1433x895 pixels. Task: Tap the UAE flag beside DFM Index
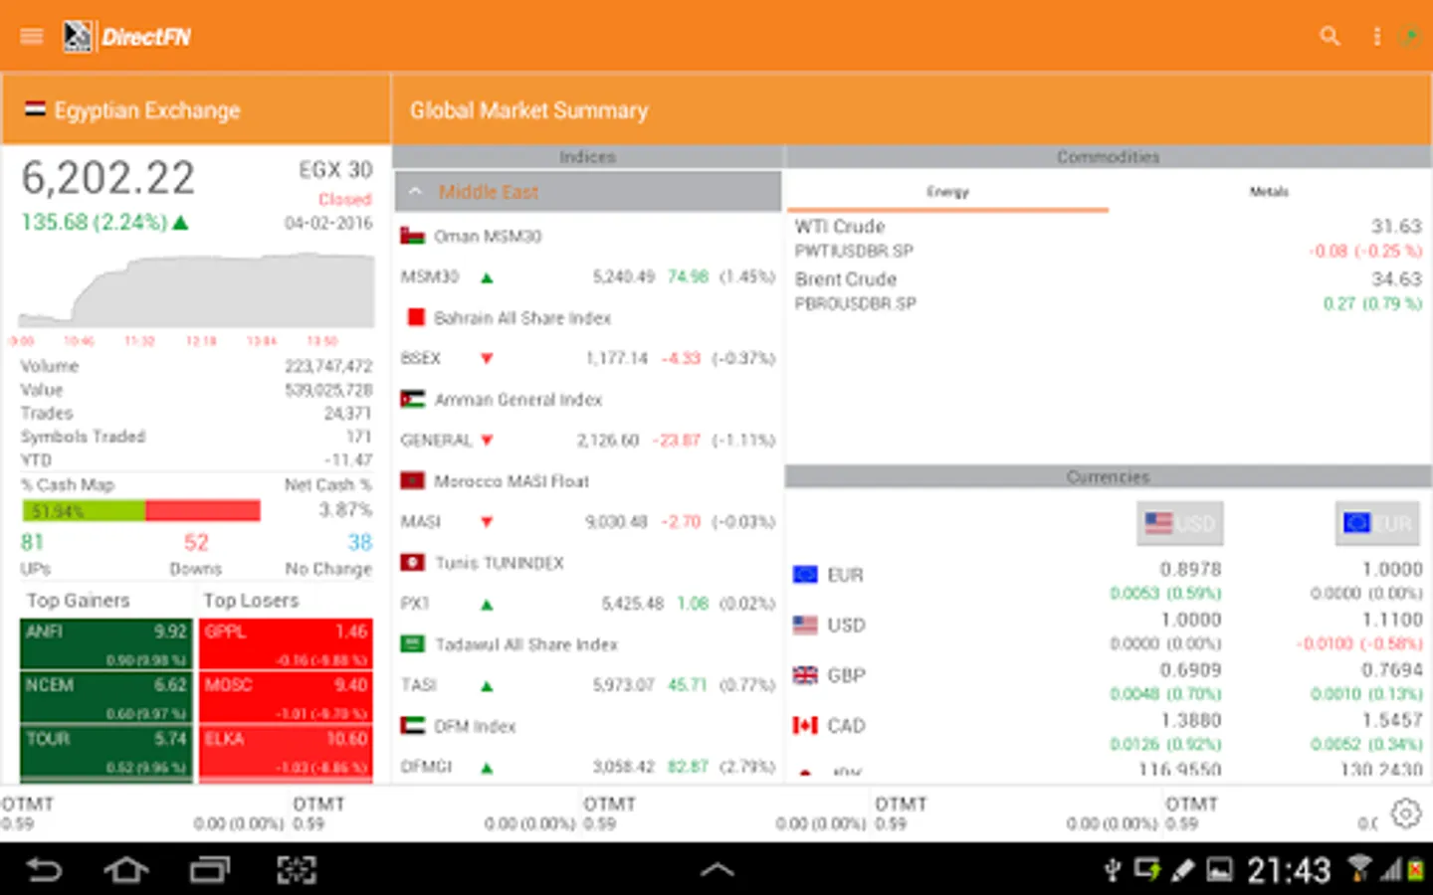tap(412, 726)
